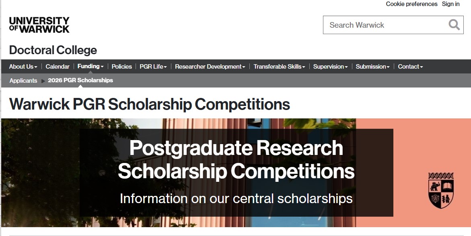Open the Policies page
Screen dimensions: 471x236
pyautogui.click(x=122, y=67)
